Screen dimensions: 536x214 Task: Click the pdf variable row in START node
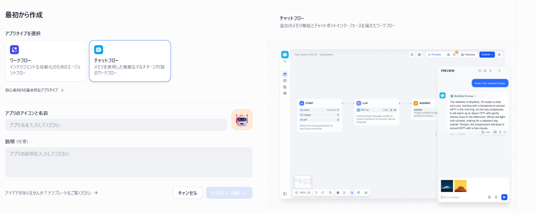click(320, 119)
